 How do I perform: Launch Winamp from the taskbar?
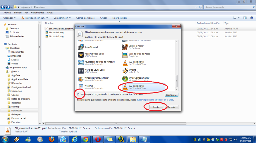click(17, 139)
